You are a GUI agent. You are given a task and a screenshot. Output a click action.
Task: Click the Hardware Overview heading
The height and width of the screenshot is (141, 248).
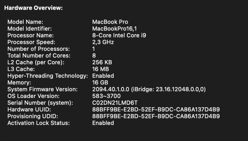pos(33,8)
